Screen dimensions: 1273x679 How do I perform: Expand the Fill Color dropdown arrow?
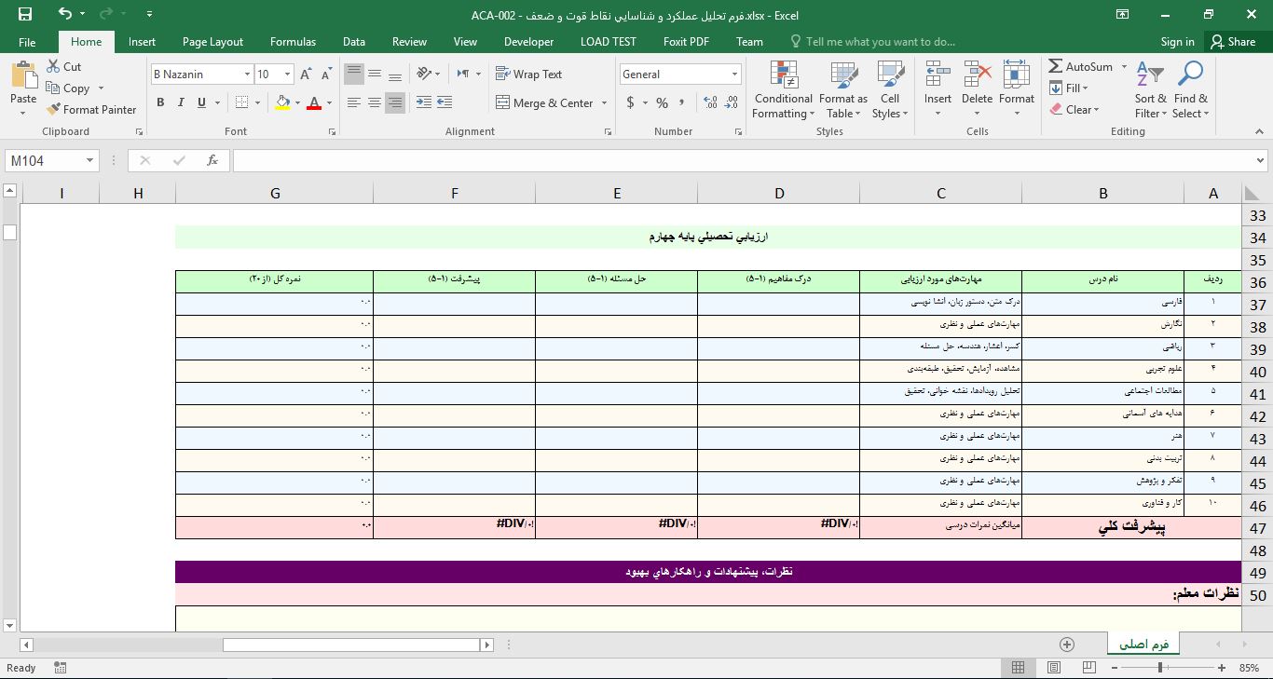pyautogui.click(x=295, y=103)
